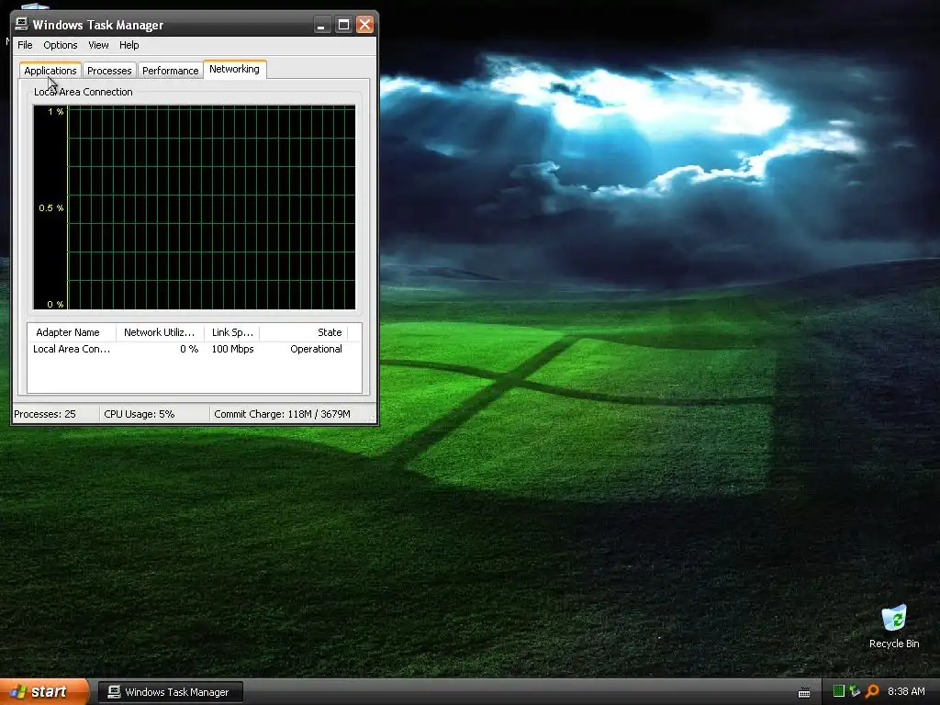Screen dimensions: 940x705
Task: Open the Recycle Bin desktop icon
Action: (894, 627)
